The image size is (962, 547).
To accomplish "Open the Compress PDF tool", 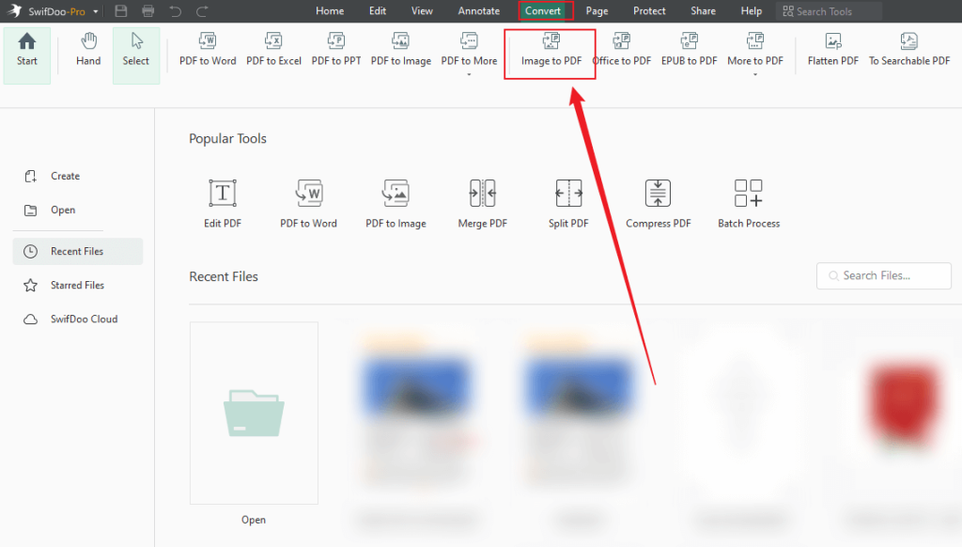I will [658, 199].
